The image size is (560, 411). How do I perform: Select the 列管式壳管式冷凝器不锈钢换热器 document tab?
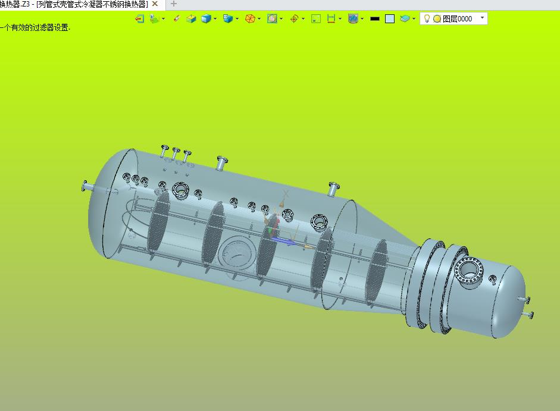92,4
